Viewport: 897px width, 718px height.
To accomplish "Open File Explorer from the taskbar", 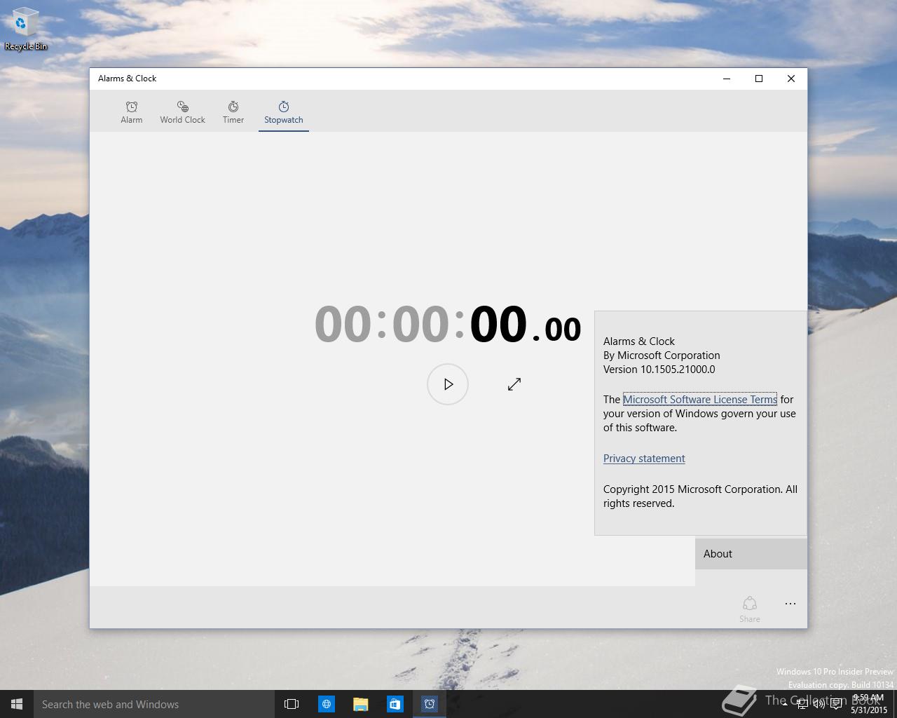I will [361, 704].
